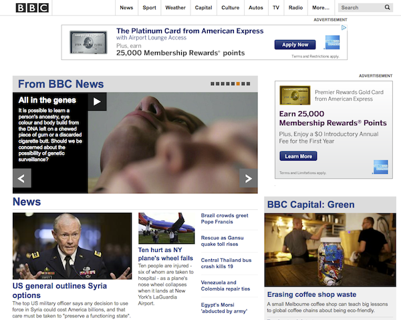Click 'Earn 25,000 Membership Rewards Points' ad text
This screenshot has width=401, height=320.
coord(333,119)
